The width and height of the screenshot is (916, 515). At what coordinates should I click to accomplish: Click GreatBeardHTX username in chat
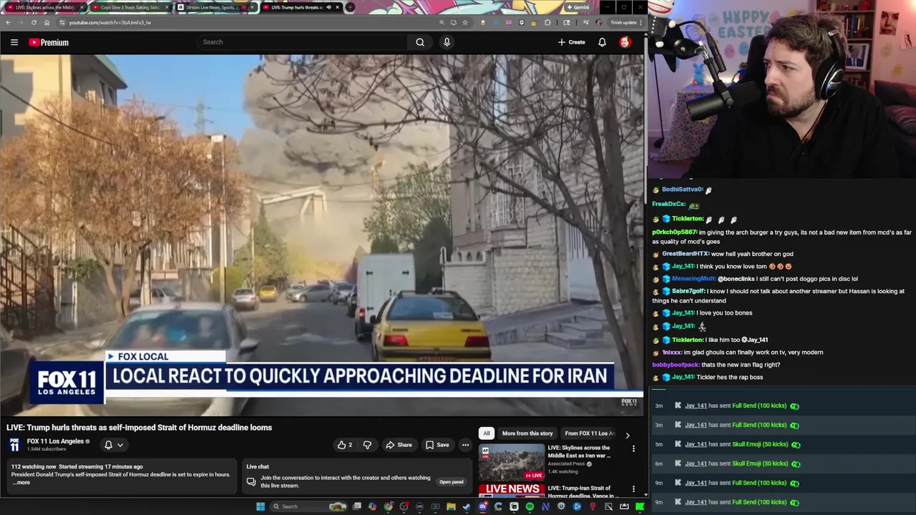pyautogui.click(x=686, y=254)
